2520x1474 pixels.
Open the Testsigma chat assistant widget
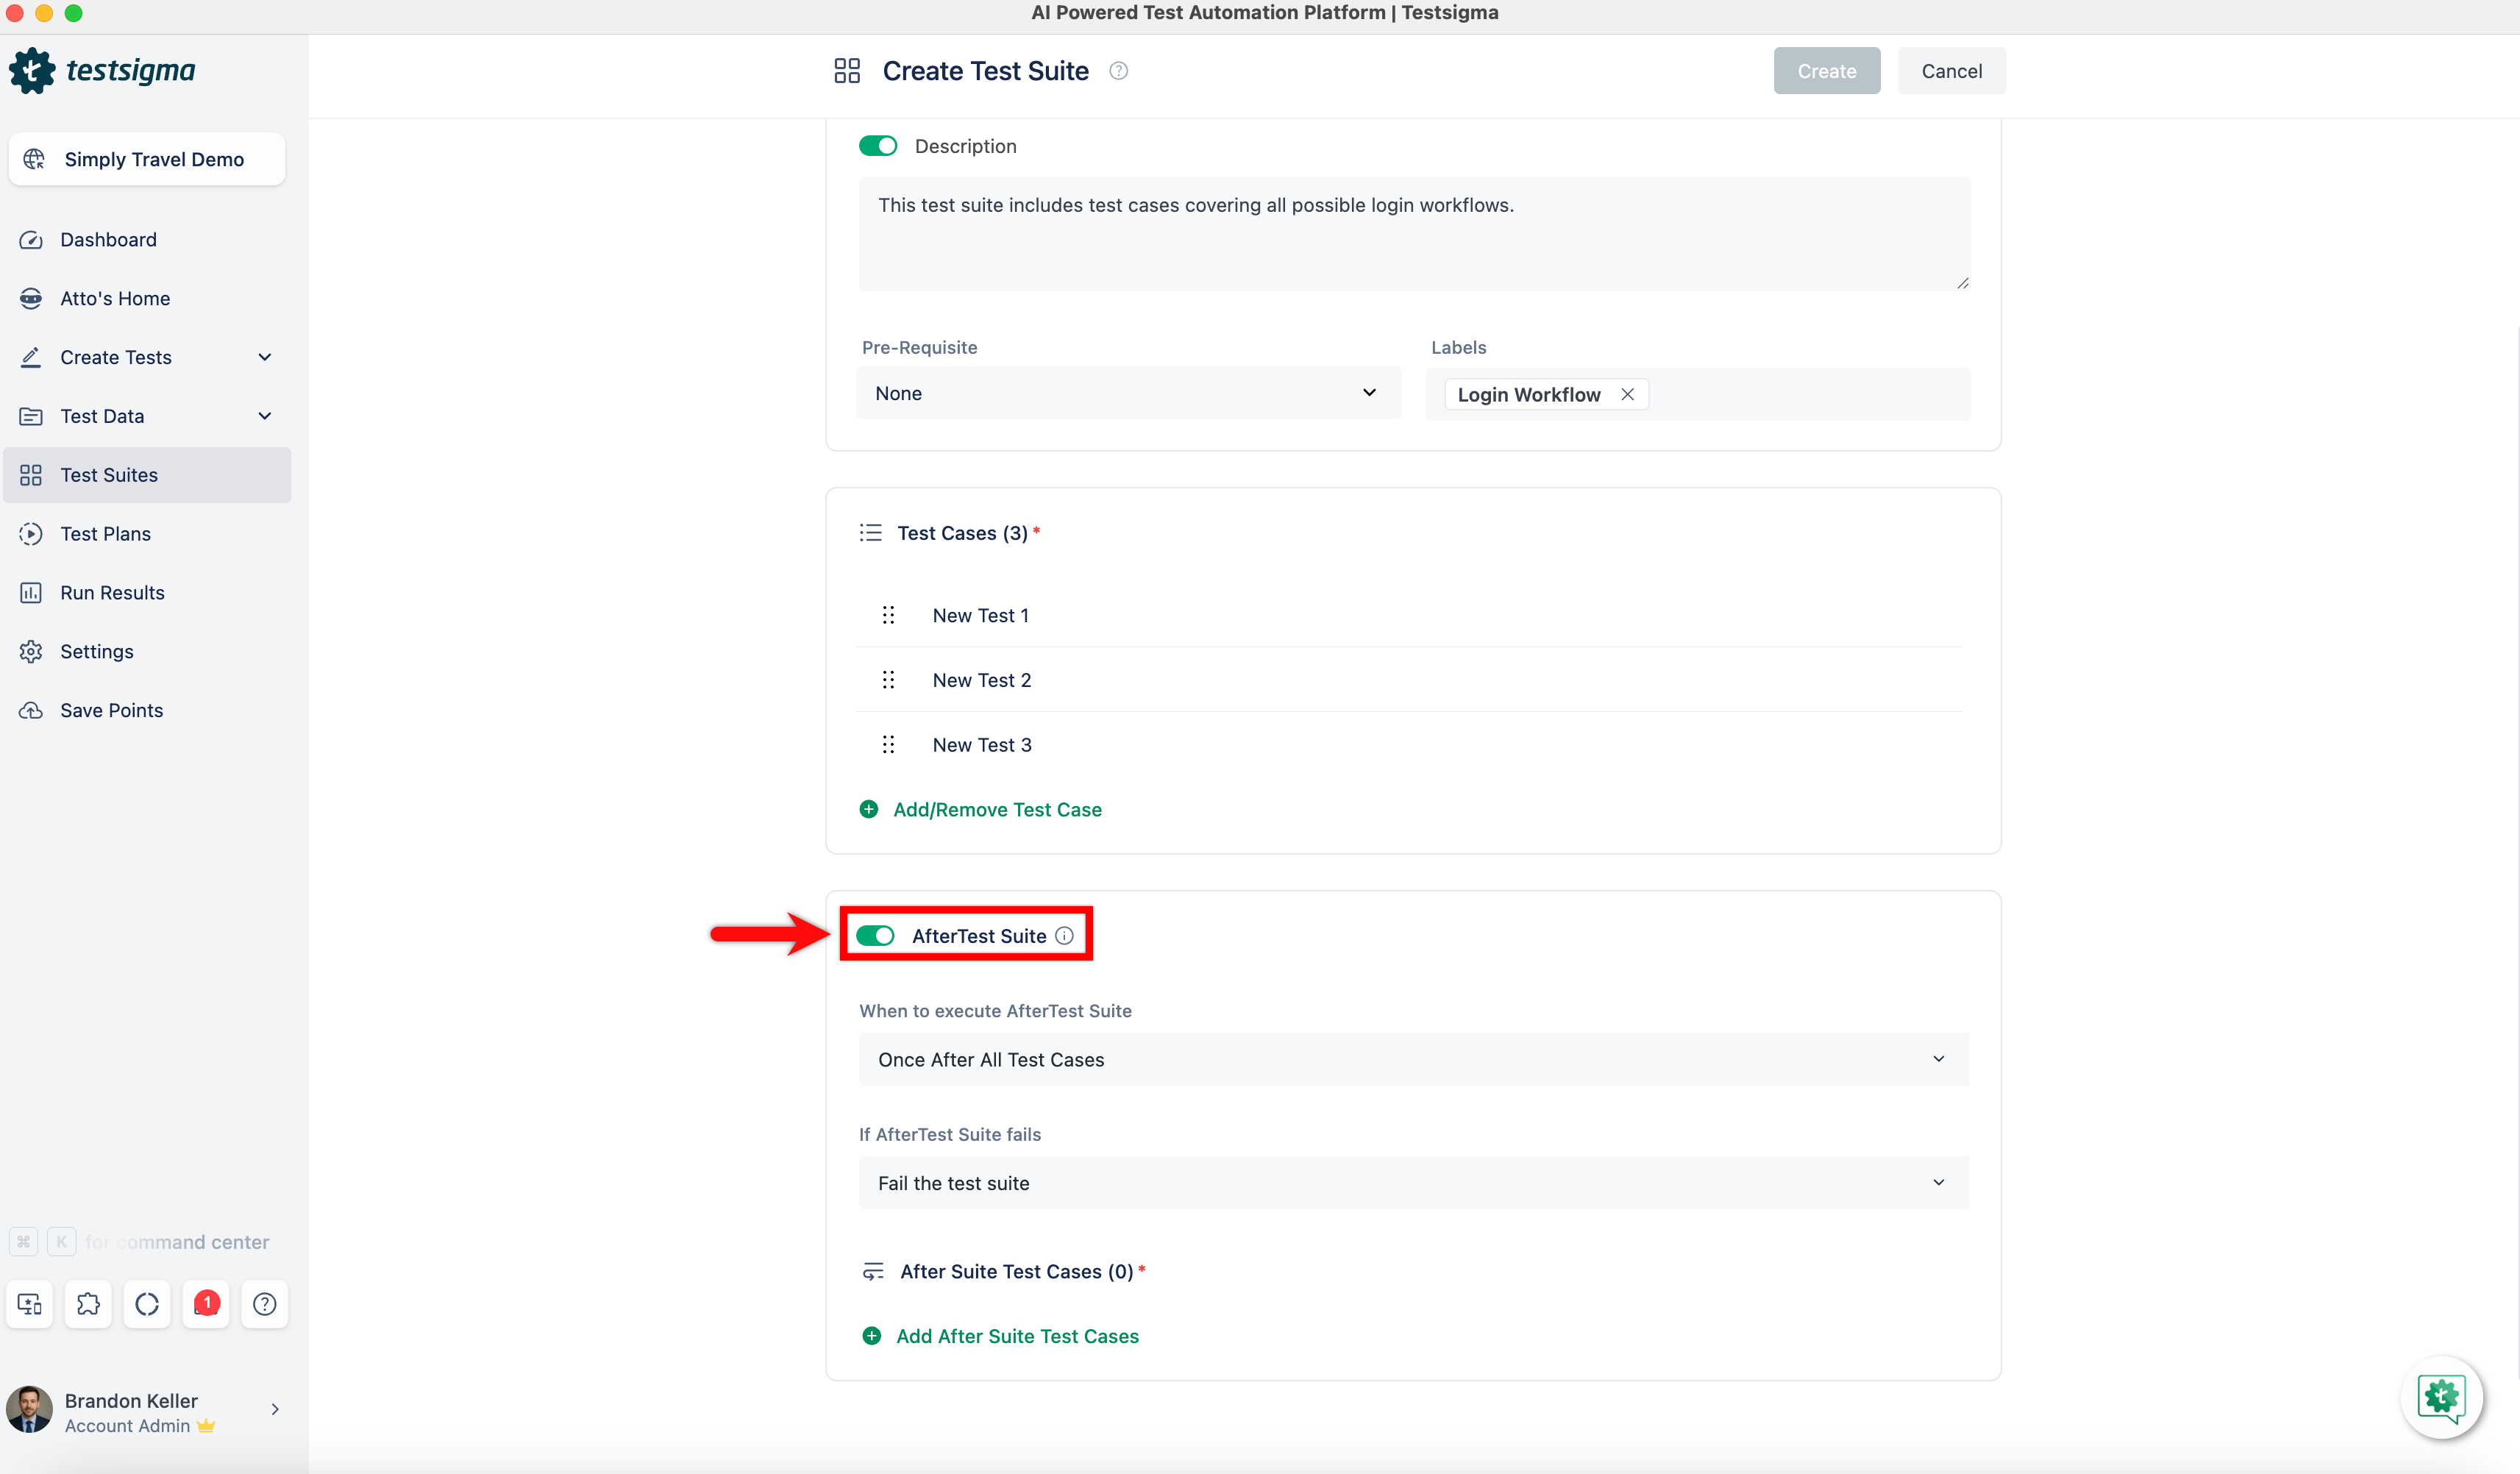(x=2441, y=1397)
